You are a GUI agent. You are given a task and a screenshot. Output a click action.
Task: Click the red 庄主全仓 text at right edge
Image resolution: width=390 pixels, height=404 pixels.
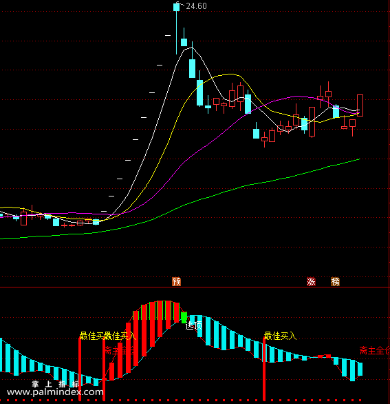[375, 351]
